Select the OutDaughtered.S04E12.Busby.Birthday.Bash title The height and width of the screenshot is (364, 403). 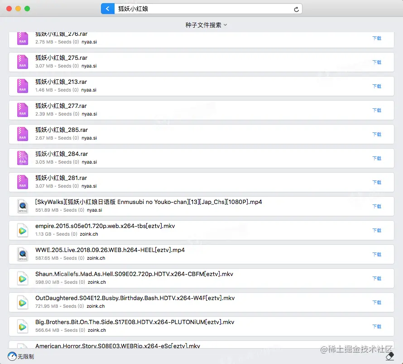tap(135, 298)
